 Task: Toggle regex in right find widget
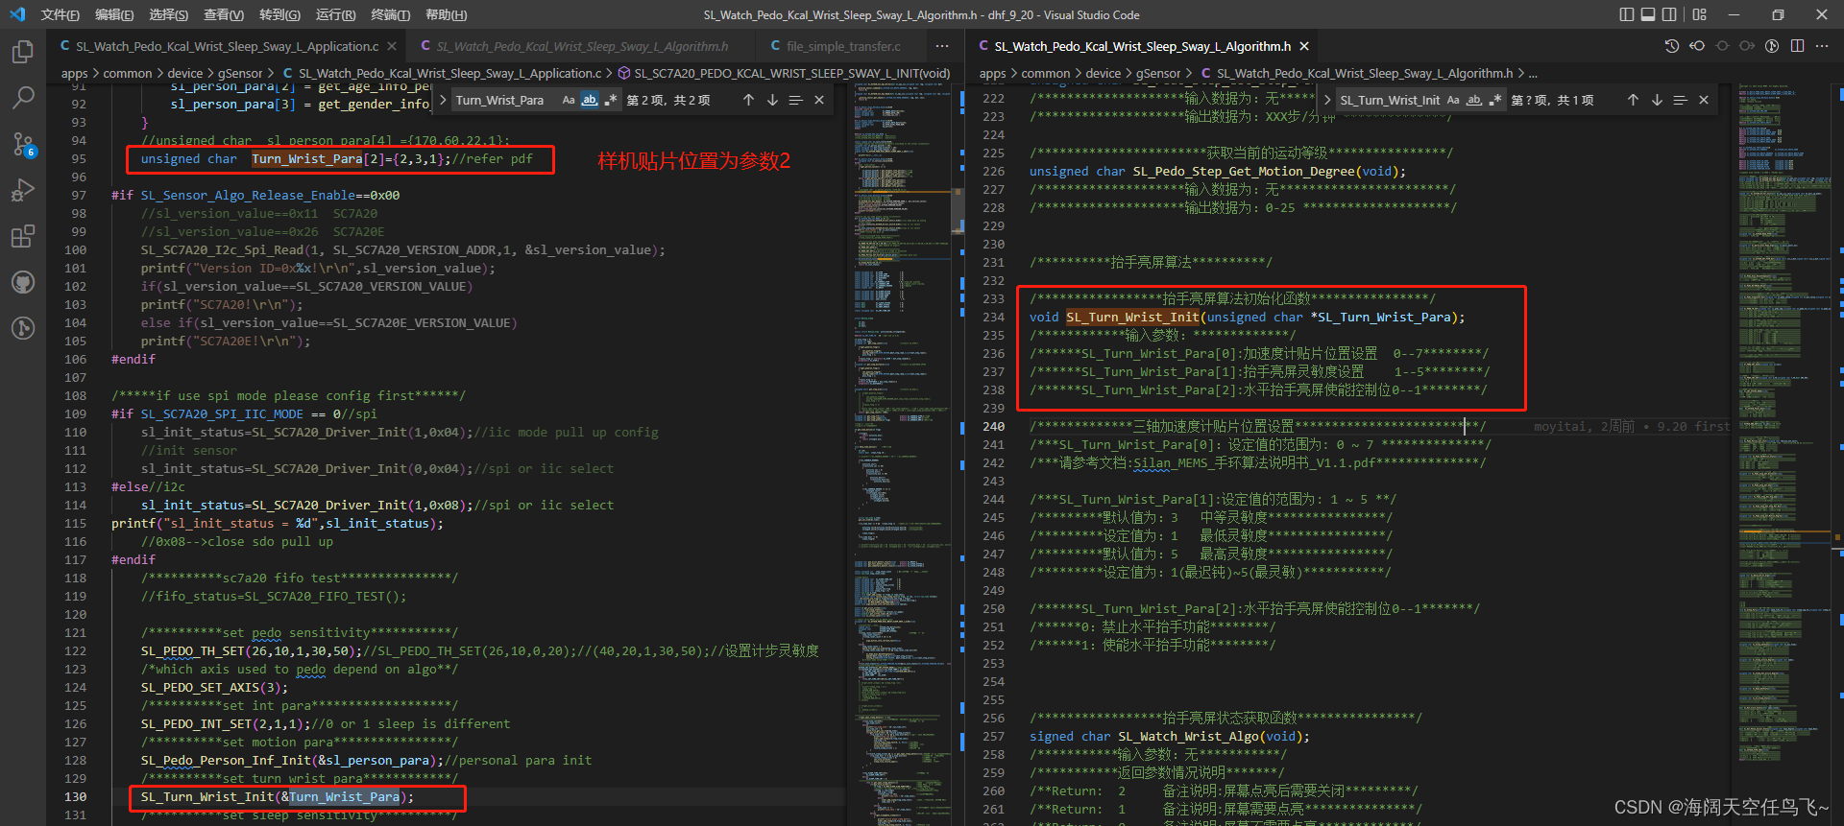click(x=1495, y=100)
